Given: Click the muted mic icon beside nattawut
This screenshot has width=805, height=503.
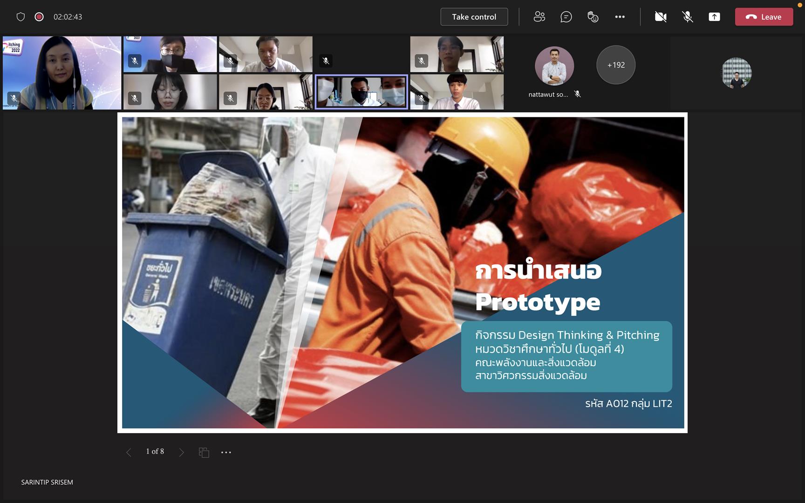Looking at the screenshot, I should tap(578, 94).
